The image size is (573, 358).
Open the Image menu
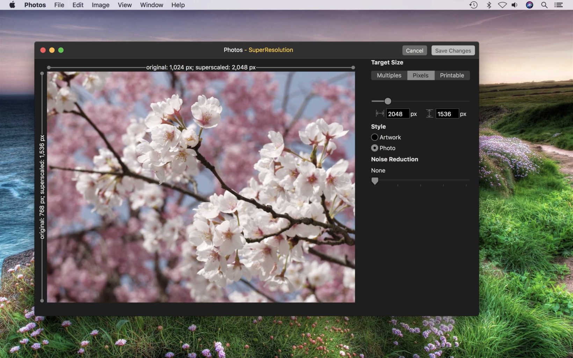pyautogui.click(x=100, y=5)
